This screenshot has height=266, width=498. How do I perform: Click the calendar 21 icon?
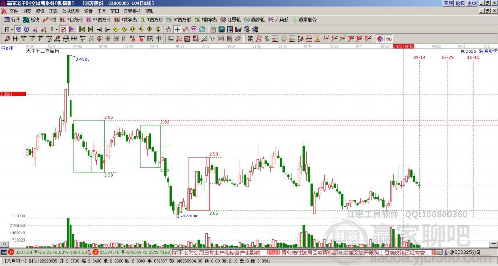213,29
